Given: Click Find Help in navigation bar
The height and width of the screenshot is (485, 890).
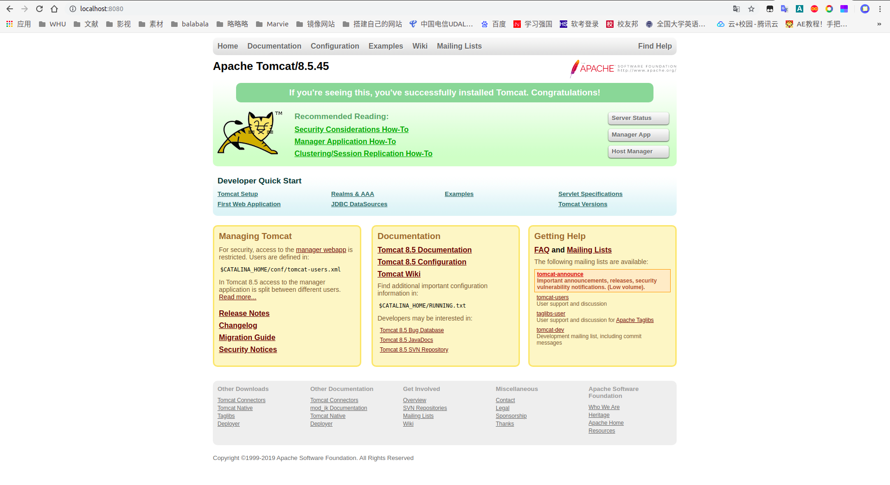Looking at the screenshot, I should click(x=655, y=46).
